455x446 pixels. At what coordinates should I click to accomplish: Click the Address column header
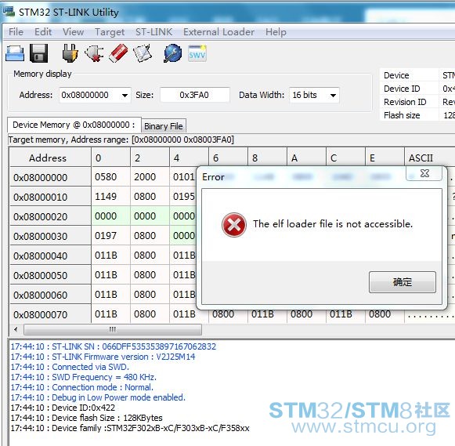click(50, 158)
